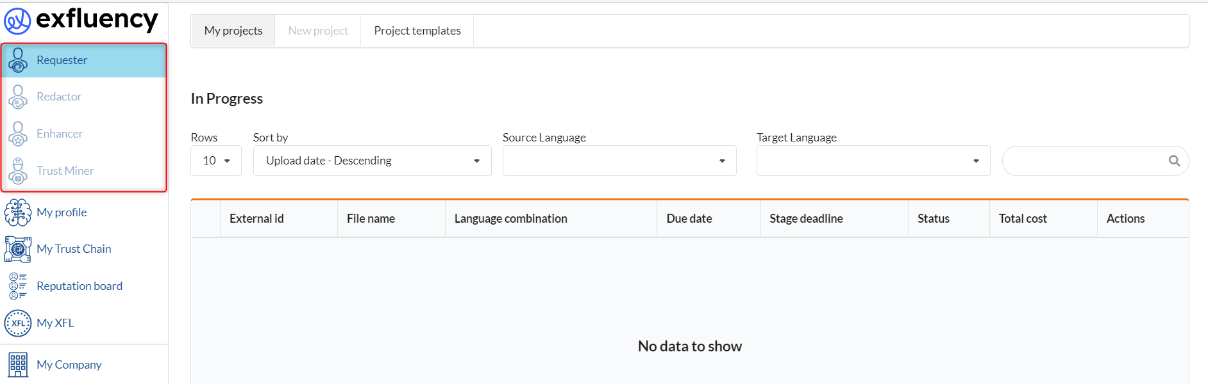Select the New project tab

tap(318, 31)
